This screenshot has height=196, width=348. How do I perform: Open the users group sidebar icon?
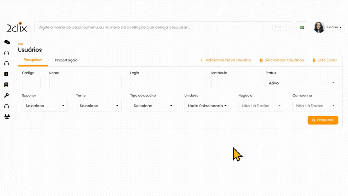7,116
